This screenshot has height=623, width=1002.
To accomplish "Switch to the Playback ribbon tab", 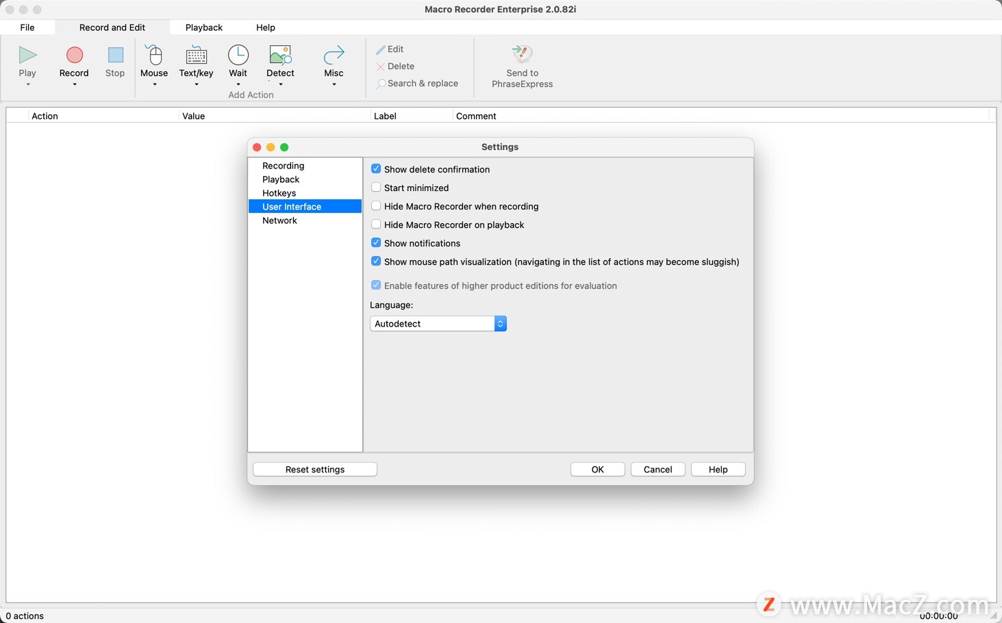I will point(204,27).
